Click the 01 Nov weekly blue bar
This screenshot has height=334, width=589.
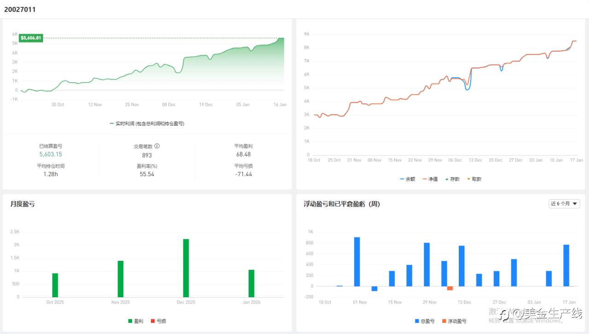357,262
